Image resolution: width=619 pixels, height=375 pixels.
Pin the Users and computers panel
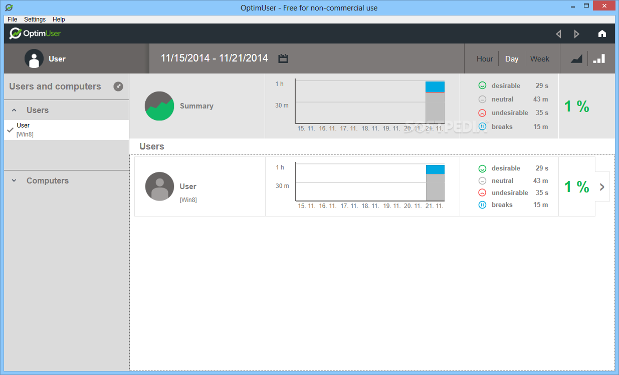118,86
